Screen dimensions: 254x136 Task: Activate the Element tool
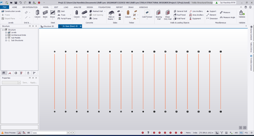click(x=211, y=15)
